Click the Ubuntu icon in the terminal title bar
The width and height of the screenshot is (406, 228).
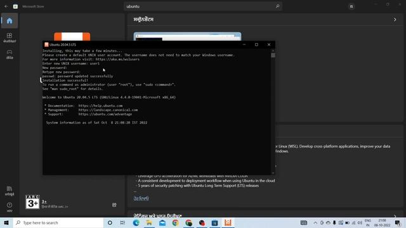tap(46, 44)
